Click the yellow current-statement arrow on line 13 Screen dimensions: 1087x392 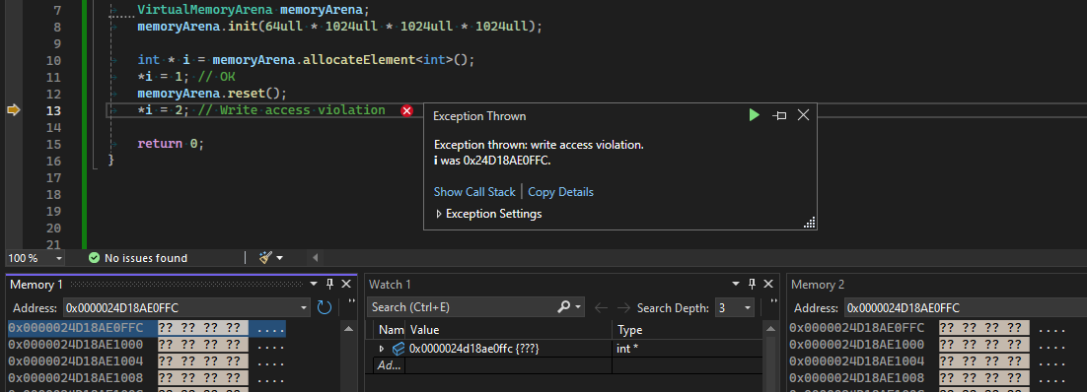14,110
